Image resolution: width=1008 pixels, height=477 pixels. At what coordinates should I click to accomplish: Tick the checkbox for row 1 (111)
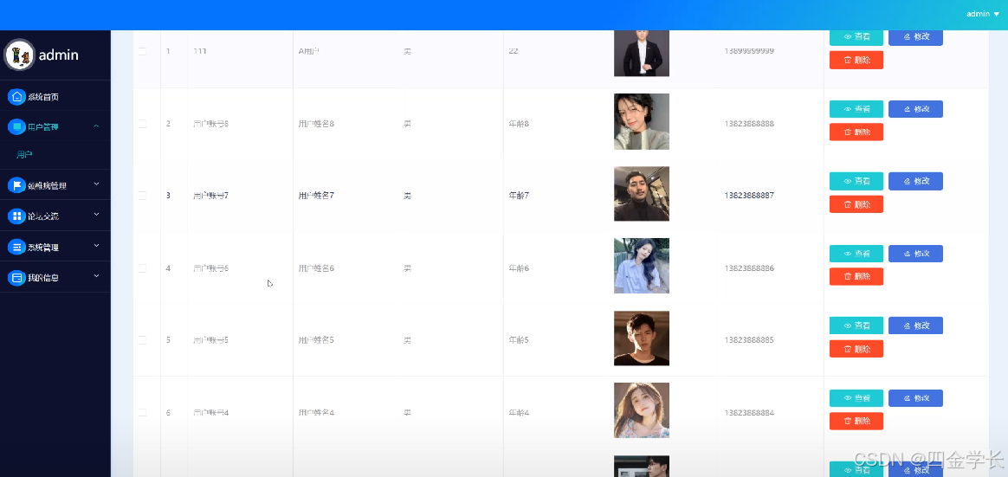coord(143,51)
